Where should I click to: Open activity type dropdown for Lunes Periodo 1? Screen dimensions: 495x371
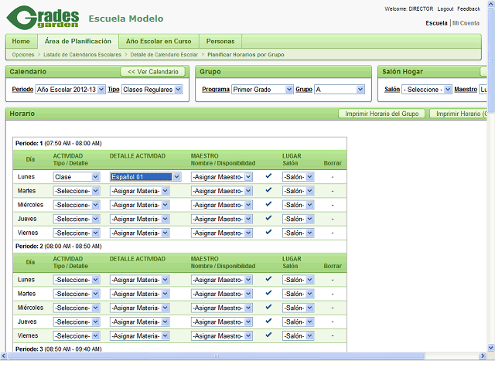(77, 177)
